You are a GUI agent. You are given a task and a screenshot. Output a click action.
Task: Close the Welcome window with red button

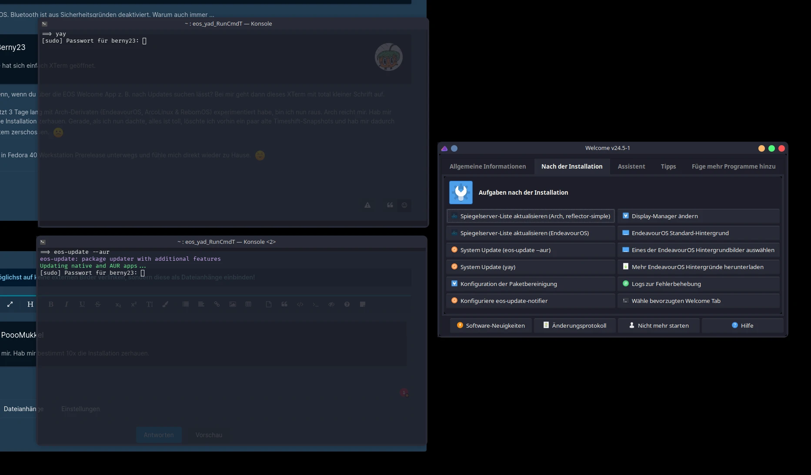click(x=781, y=148)
